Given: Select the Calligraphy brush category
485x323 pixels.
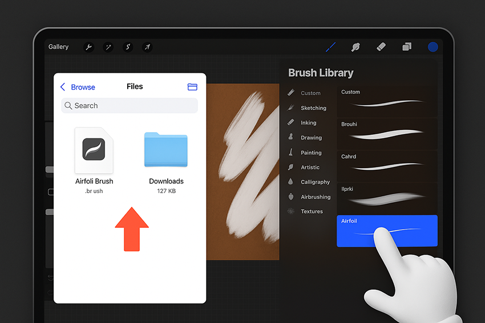Looking at the screenshot, I should pos(315,182).
